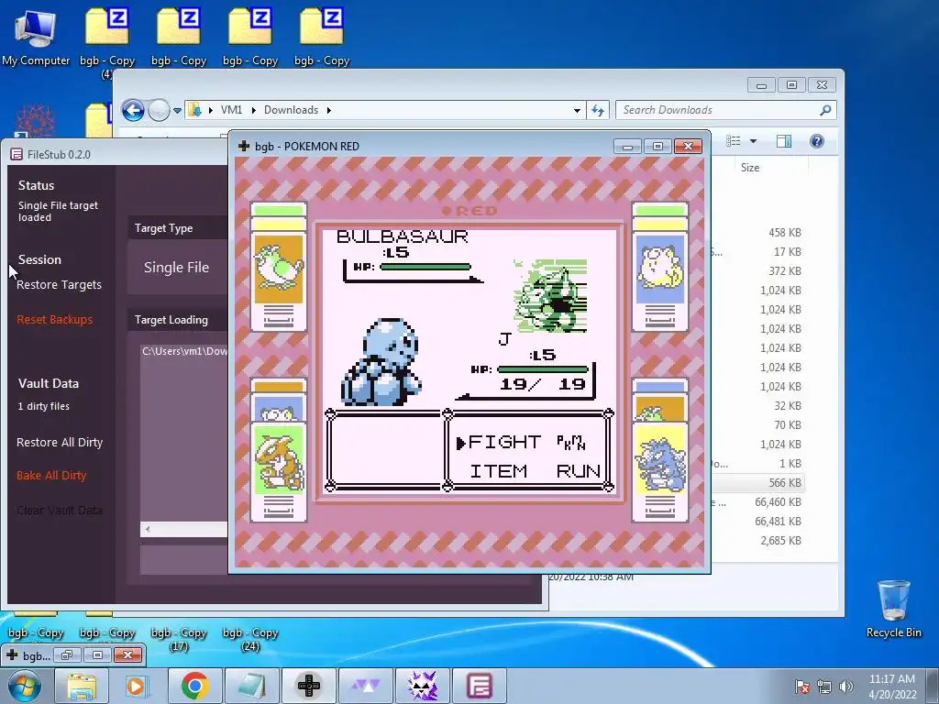939x704 pixels.
Task: Open the bgb - Copy (17) desktop icon
Action: tap(179, 639)
